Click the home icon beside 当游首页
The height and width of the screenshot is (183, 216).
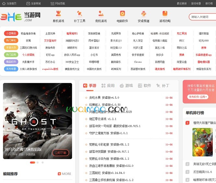4,4
